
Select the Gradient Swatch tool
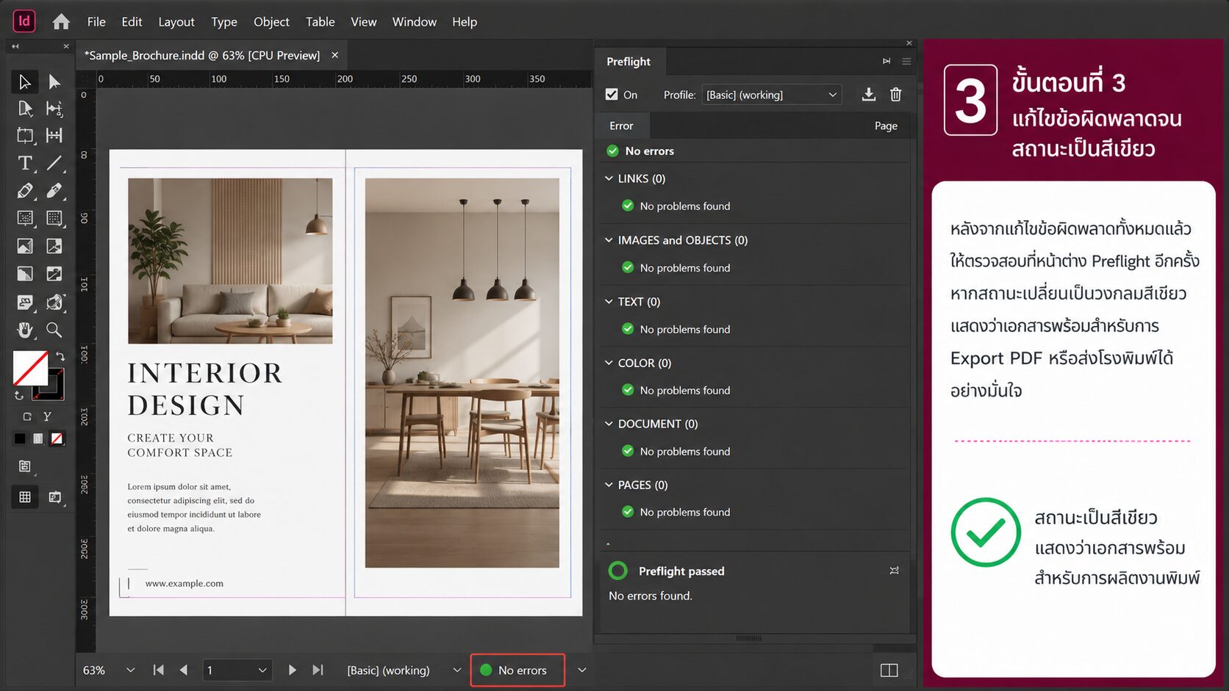[x=24, y=274]
